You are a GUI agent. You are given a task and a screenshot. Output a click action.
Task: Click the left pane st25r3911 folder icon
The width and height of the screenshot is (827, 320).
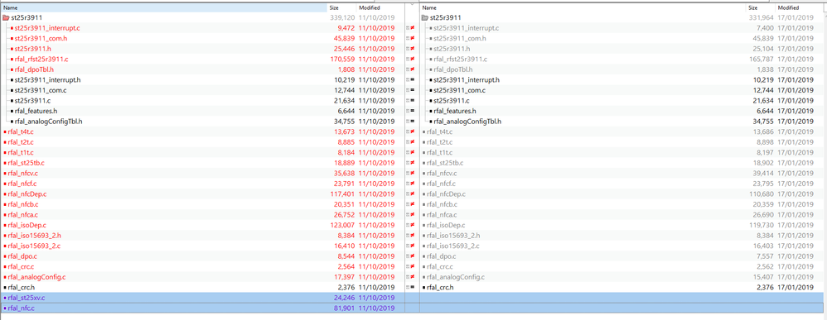6,18
